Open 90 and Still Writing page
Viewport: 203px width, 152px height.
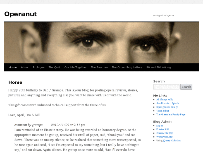click(159, 67)
